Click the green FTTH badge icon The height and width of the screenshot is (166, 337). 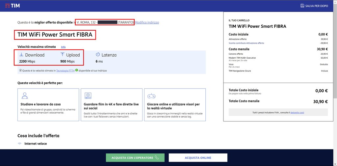click(x=77, y=70)
